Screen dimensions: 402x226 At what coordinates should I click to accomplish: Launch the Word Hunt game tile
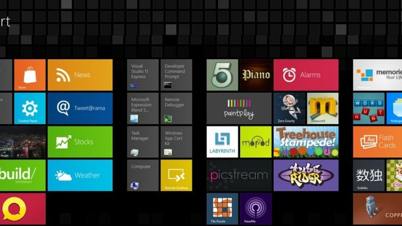[x=369, y=108]
